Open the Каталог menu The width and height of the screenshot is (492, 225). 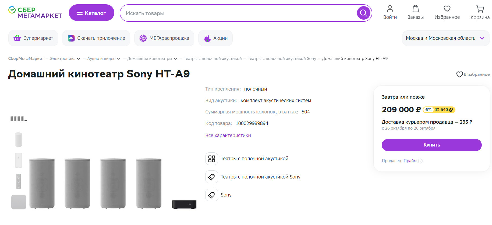tap(91, 13)
